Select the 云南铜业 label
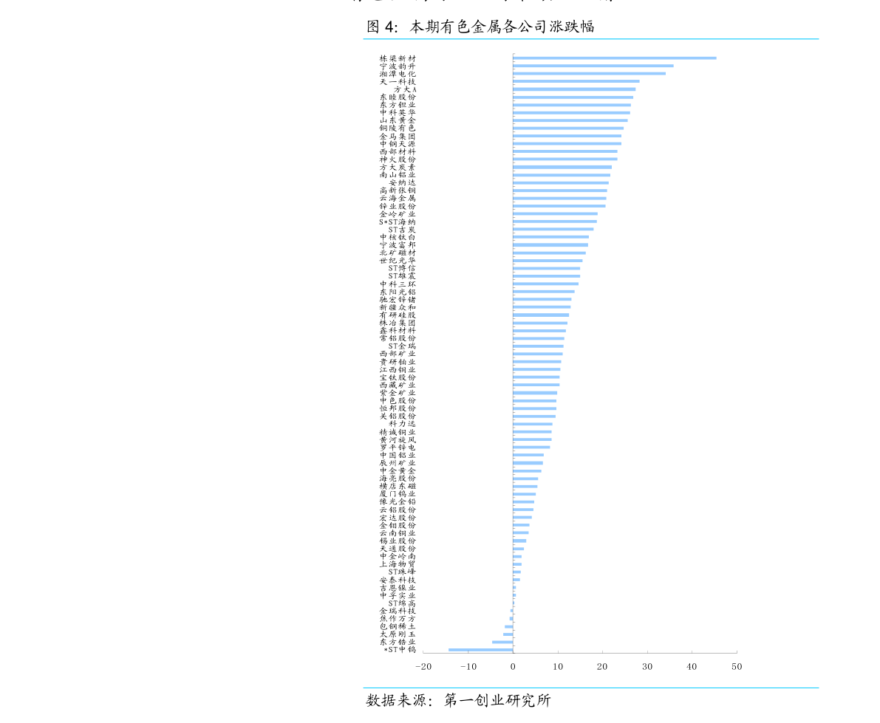 pyautogui.click(x=398, y=533)
